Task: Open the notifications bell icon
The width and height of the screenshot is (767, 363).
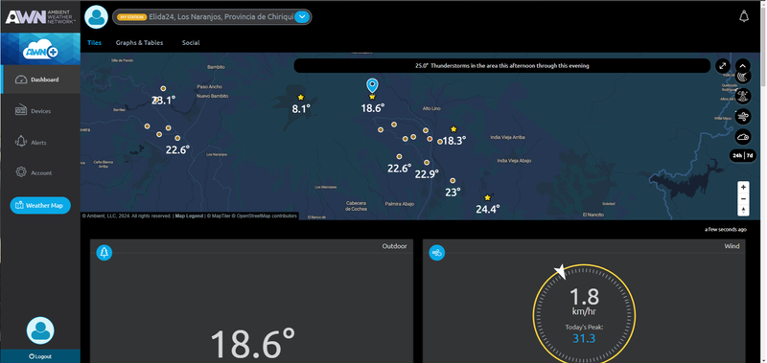Action: point(744,16)
